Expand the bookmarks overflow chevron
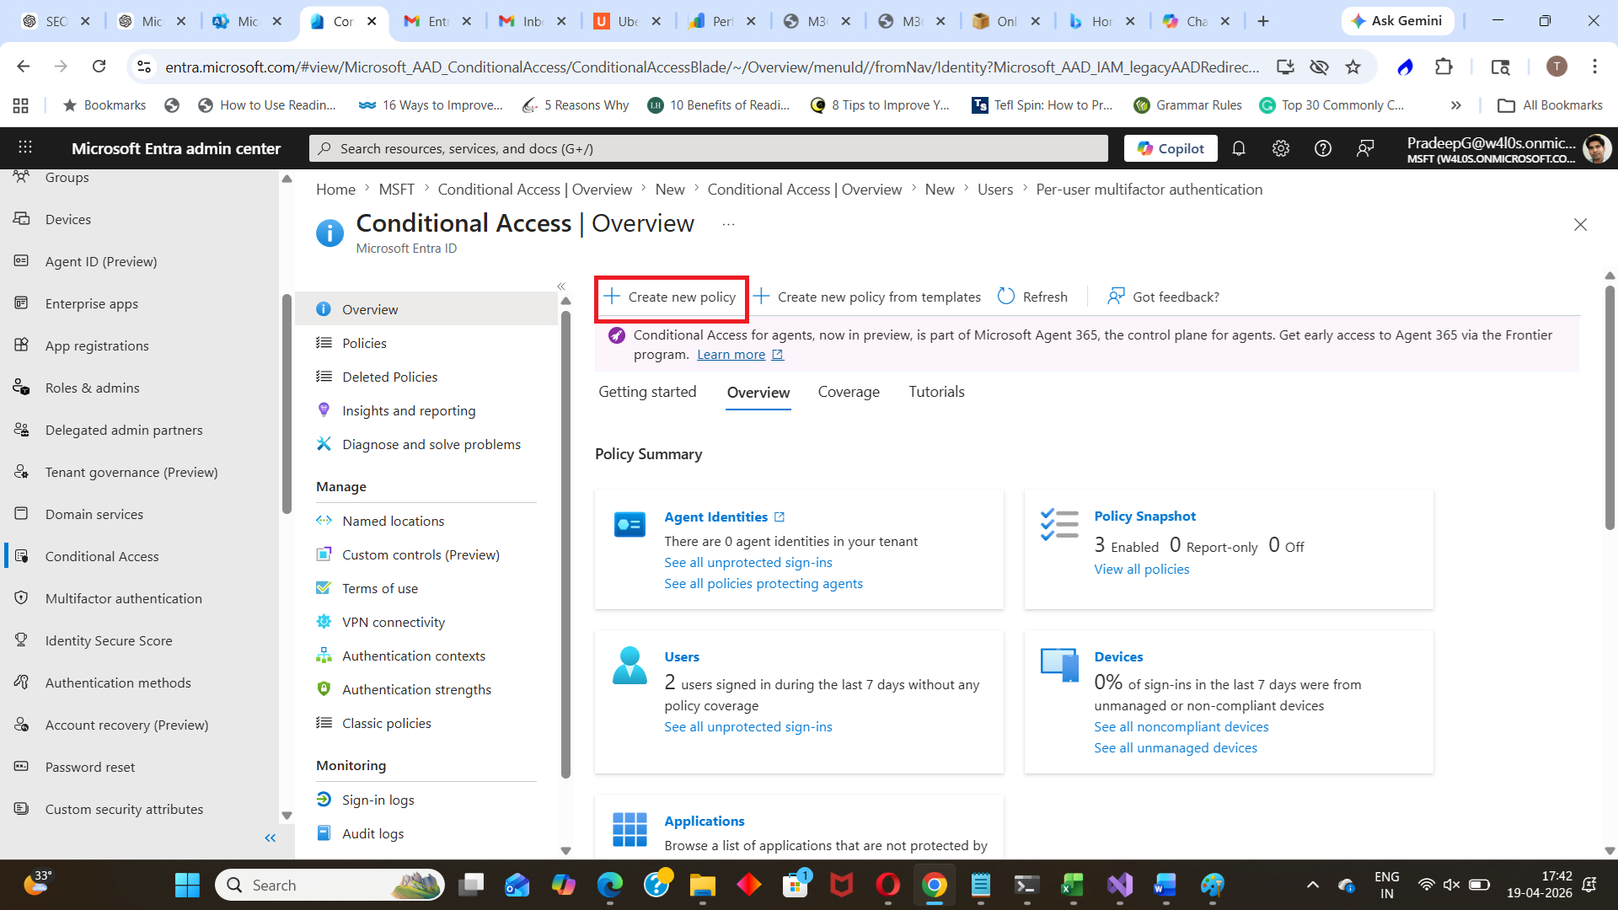1618x910 pixels. (x=1455, y=105)
